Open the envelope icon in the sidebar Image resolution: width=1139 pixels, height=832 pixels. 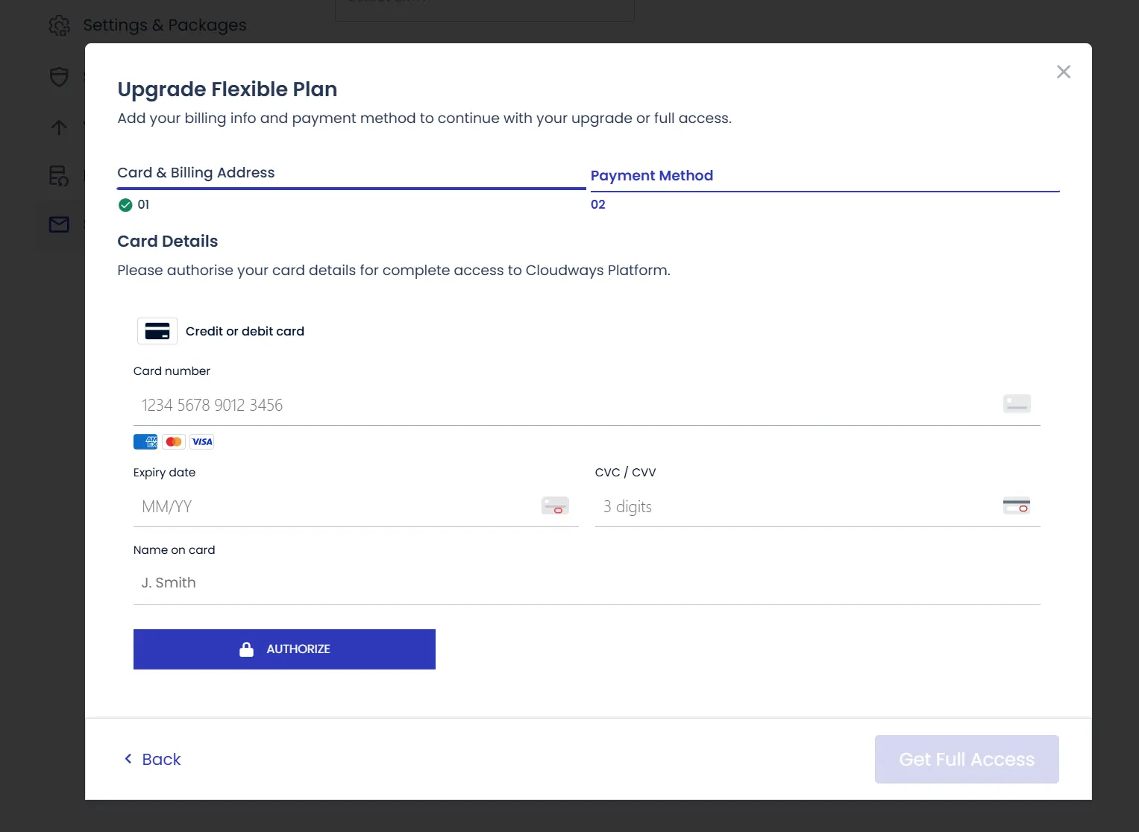click(58, 224)
